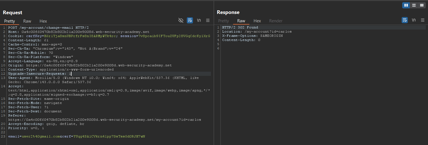Switch to Response Render tab

276,21
